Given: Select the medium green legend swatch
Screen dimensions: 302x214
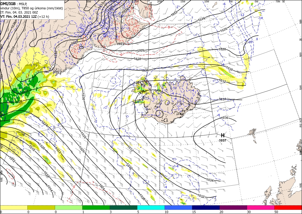Looking at the screenshot, I should click(x=96, y=207).
